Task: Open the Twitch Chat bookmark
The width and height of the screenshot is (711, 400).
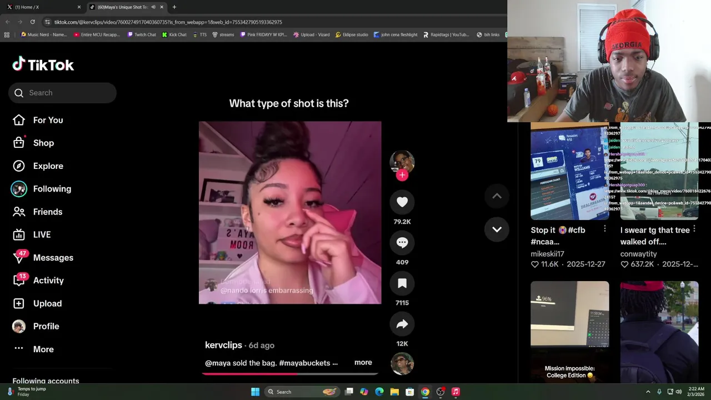Action: click(x=142, y=34)
